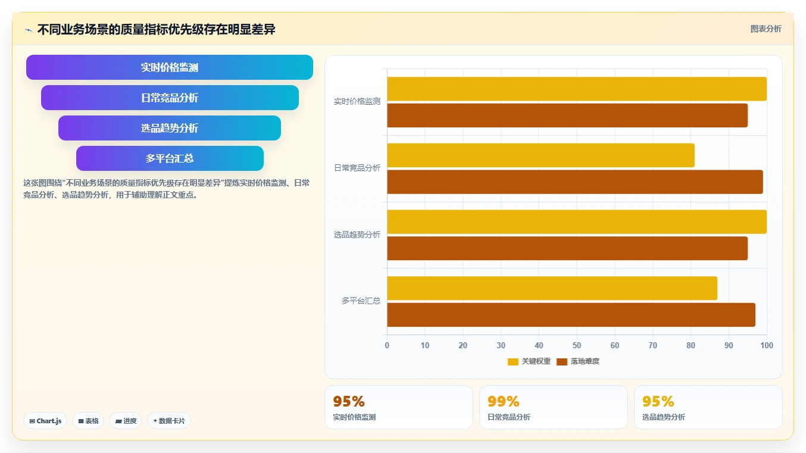Click the 落地难度 legend label
Image resolution: width=806 pixels, height=453 pixels.
[x=585, y=361]
